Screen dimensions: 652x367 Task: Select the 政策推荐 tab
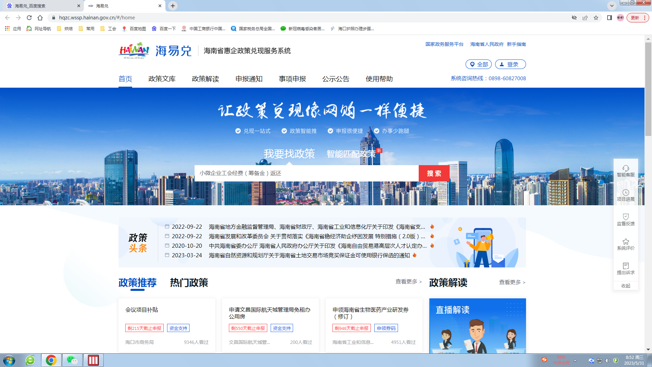point(138,283)
